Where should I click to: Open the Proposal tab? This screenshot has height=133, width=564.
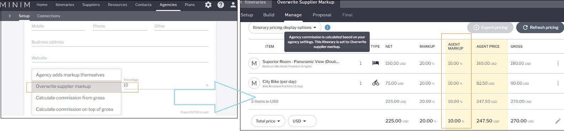pyautogui.click(x=322, y=15)
